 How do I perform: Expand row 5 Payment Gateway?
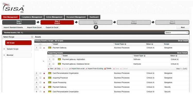[44, 87]
